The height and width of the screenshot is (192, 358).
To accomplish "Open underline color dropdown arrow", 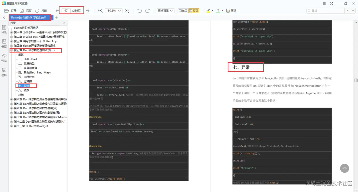I will click(222, 11).
